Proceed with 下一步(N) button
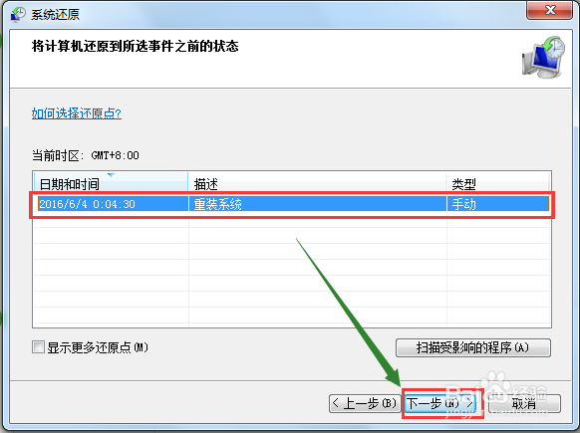The width and height of the screenshot is (580, 433). 440,403
